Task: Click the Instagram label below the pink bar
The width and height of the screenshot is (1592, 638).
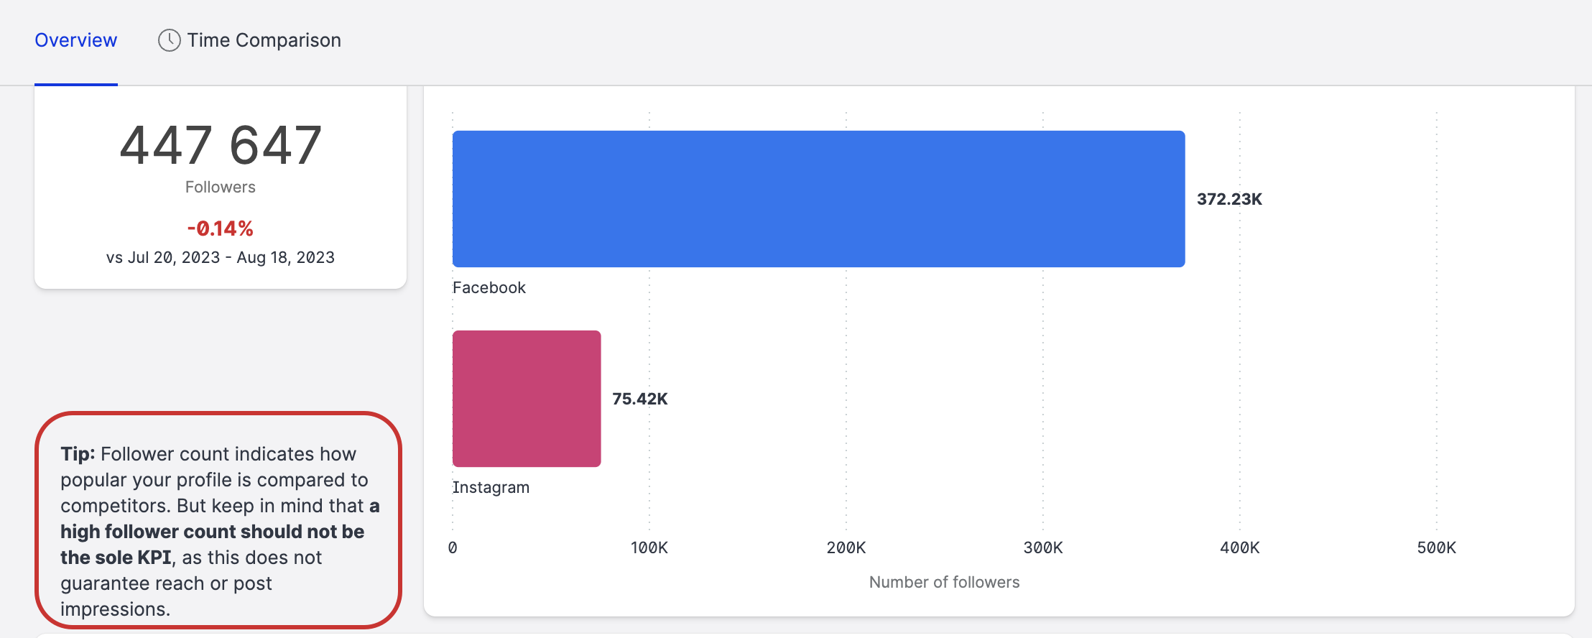Action: pos(491,487)
